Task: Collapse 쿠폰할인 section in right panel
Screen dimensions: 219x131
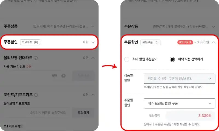Action: point(214,42)
